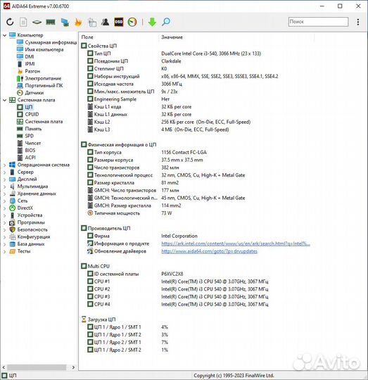Open the disk benchmark toolbar icon
This screenshot has height=380, width=368.
click(37, 22)
